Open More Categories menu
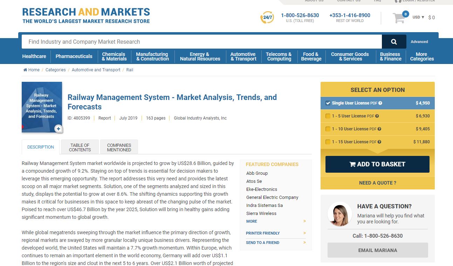This screenshot has height=266, width=453. pos(422,57)
